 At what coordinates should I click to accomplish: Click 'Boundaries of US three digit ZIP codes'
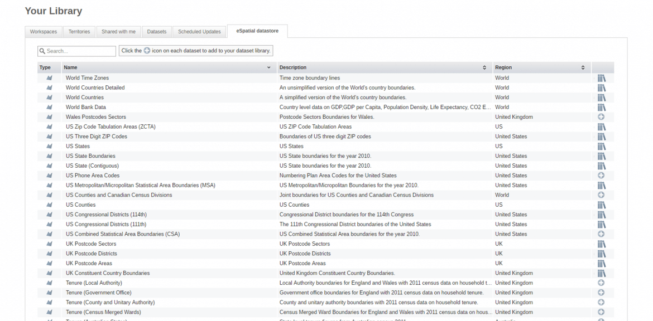pos(325,137)
